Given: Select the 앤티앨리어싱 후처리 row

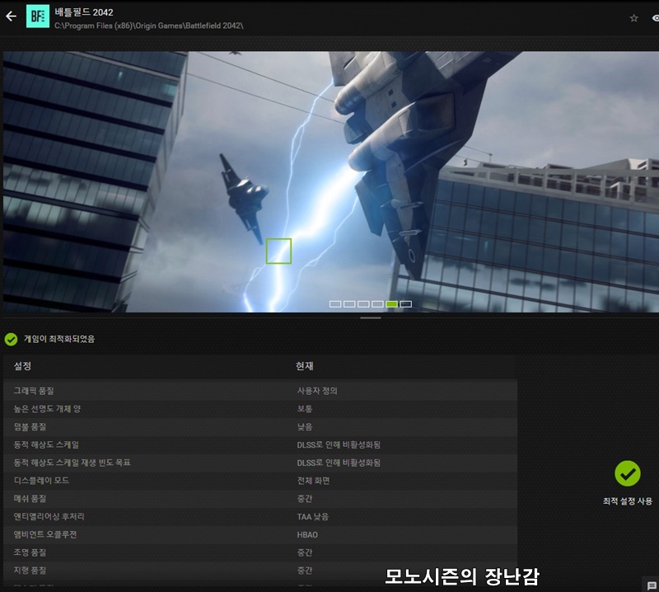Looking at the screenshot, I should (x=260, y=517).
